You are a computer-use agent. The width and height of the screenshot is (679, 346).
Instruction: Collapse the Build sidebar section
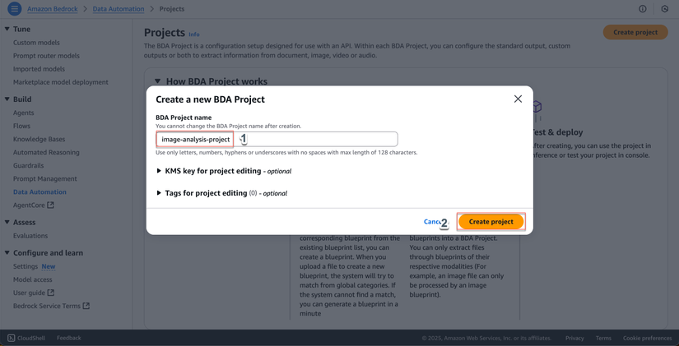(x=7, y=99)
